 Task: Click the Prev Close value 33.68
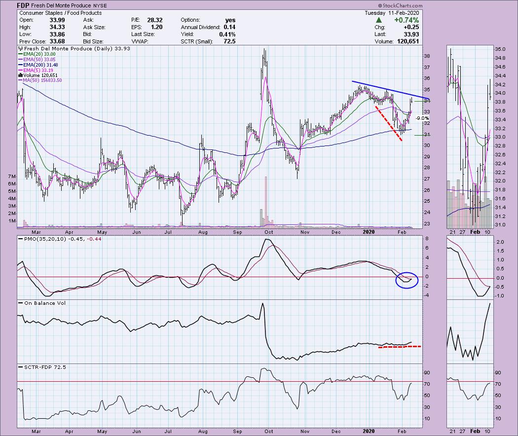click(x=57, y=41)
